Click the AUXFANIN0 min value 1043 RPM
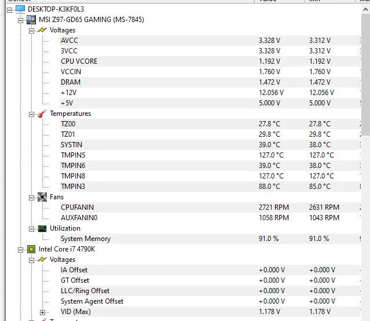 324,218
